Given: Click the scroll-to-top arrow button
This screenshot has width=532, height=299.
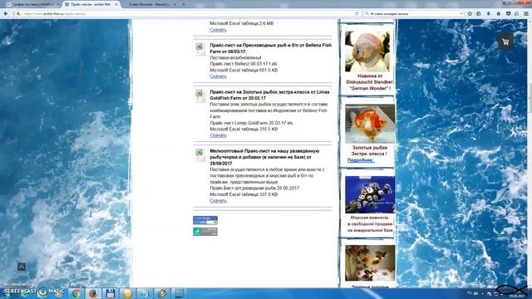Looking at the screenshot, I should [x=22, y=267].
